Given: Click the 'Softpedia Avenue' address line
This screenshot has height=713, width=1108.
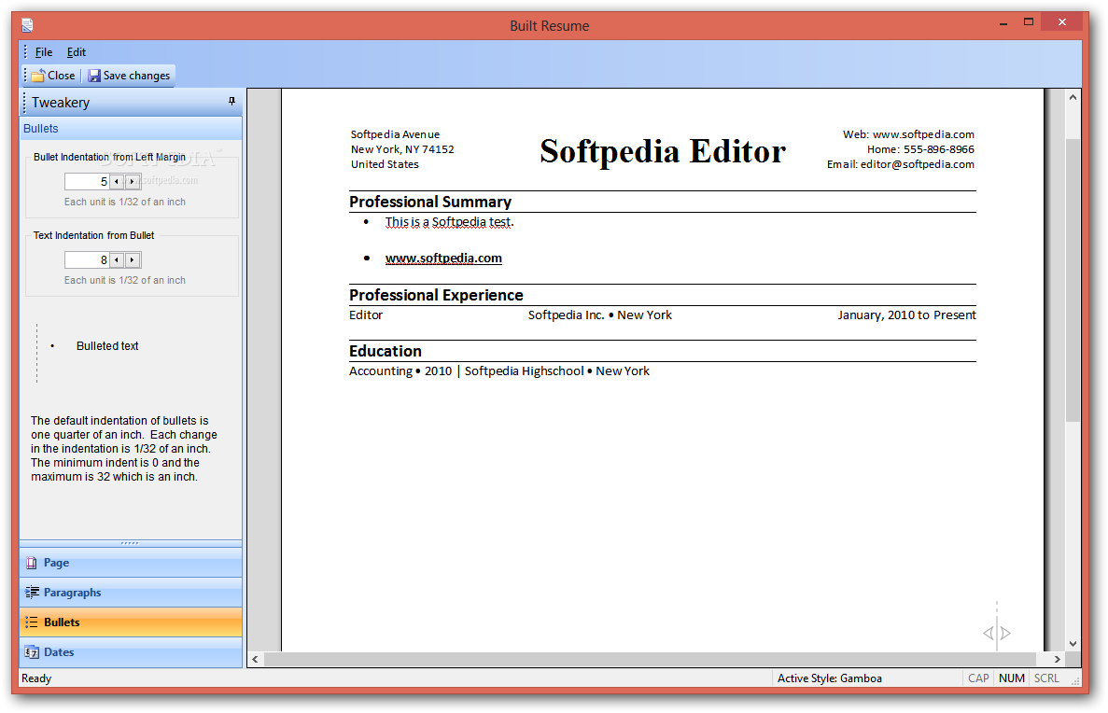Looking at the screenshot, I should pyautogui.click(x=395, y=134).
